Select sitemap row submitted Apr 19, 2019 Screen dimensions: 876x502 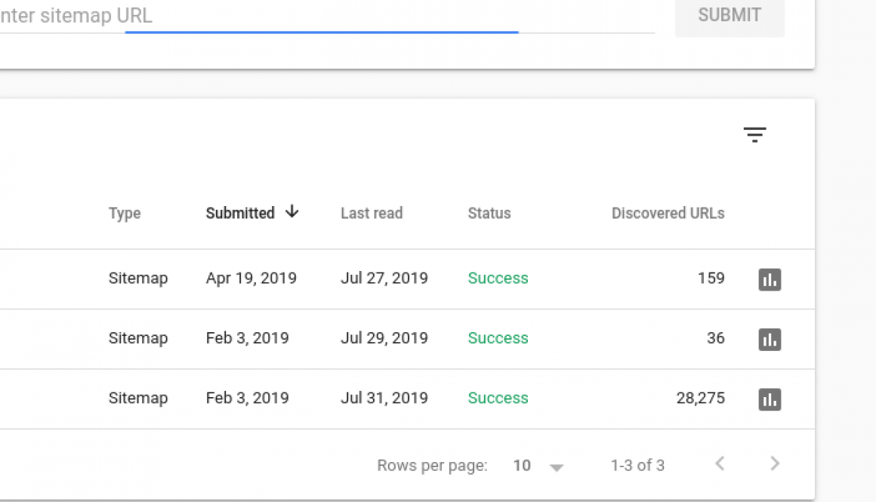pyautogui.click(x=251, y=279)
